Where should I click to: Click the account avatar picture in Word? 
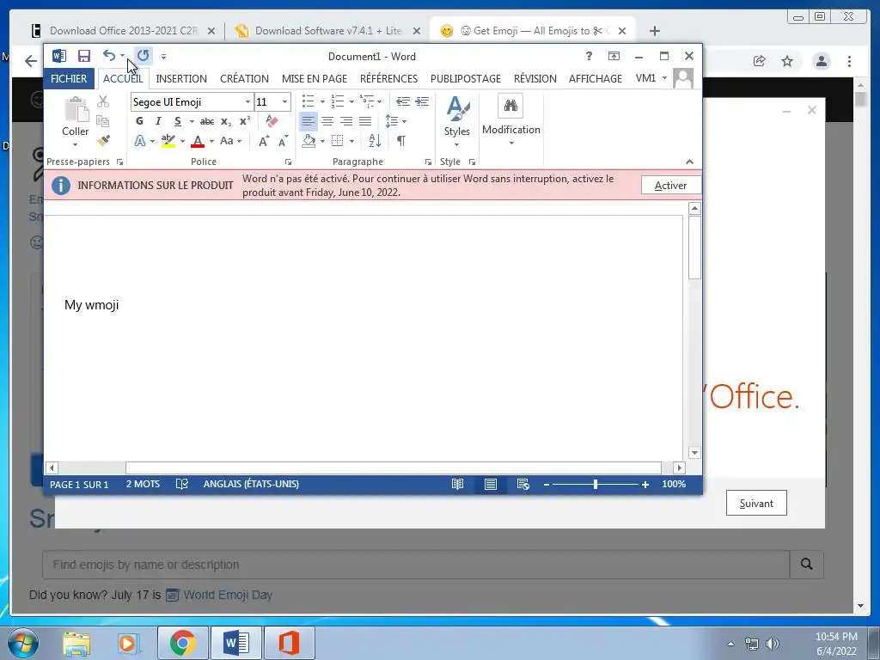point(683,78)
